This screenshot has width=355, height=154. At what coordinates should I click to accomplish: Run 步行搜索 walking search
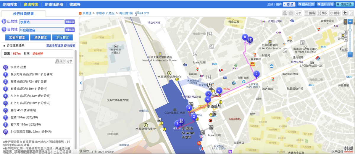click(62, 37)
